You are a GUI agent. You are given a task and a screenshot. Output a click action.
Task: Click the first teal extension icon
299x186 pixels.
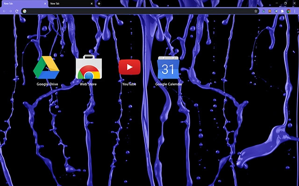[x=263, y=11]
